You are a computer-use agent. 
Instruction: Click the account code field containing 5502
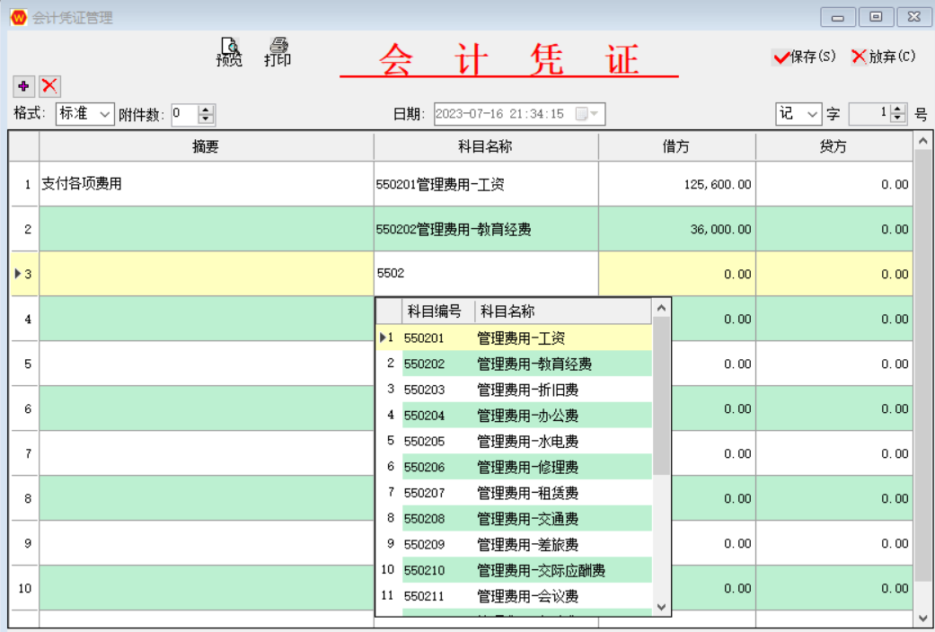pos(485,274)
